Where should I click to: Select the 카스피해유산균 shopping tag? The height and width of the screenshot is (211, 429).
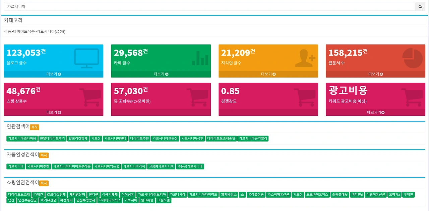click(279, 194)
